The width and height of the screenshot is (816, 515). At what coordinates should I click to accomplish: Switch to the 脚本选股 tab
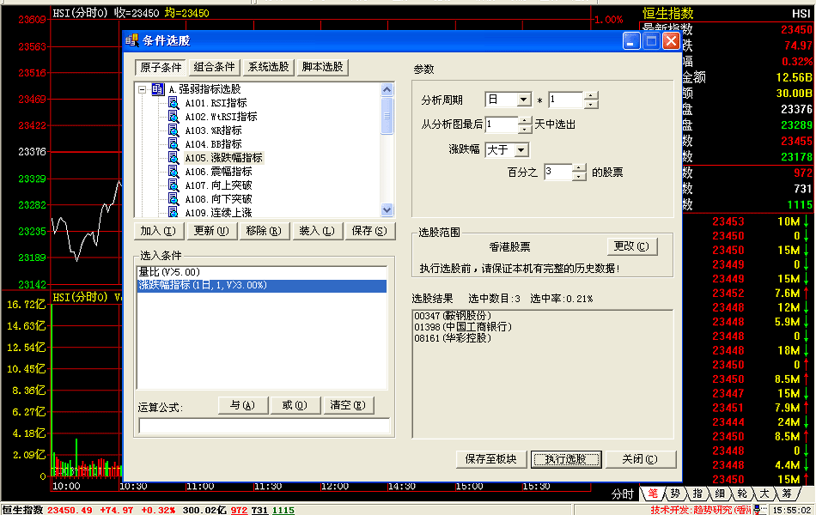coord(322,67)
